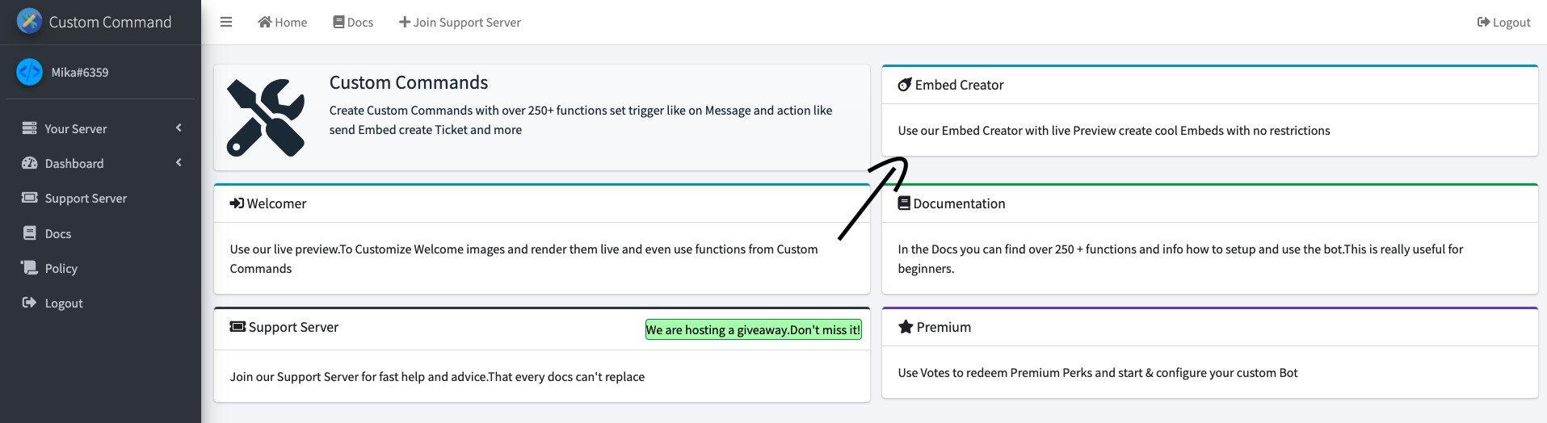Toggle the sidebar with the hamburger icon
The width and height of the screenshot is (1547, 423).
tap(226, 22)
